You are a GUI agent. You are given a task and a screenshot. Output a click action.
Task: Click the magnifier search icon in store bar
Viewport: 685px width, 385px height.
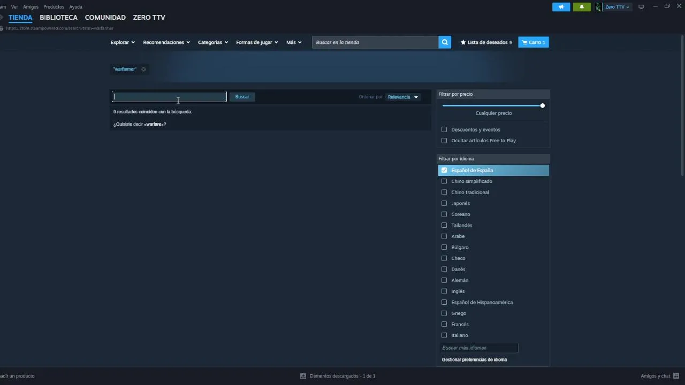[445, 42]
